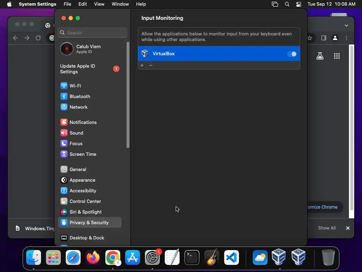Screen dimensions: 362x272
Task: Close the Chrome downloads bar
Action: 348,228
